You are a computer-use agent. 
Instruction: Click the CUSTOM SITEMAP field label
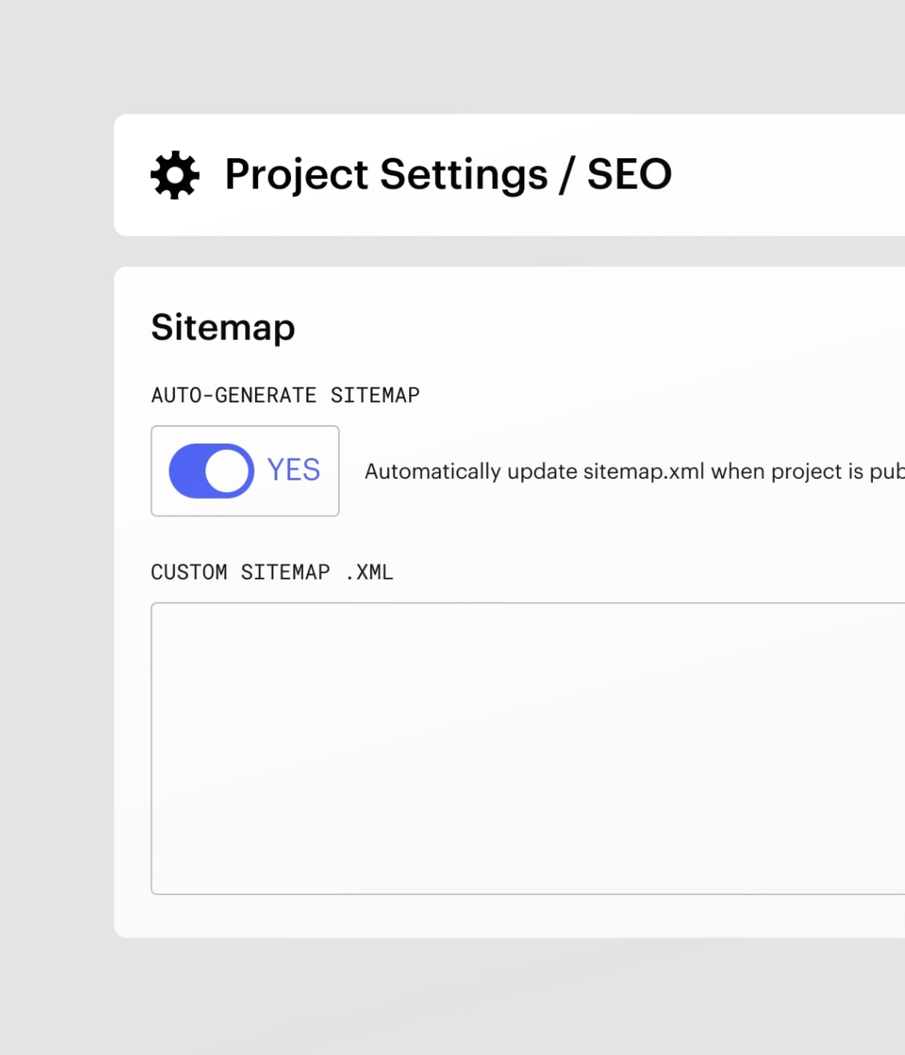(x=240, y=572)
